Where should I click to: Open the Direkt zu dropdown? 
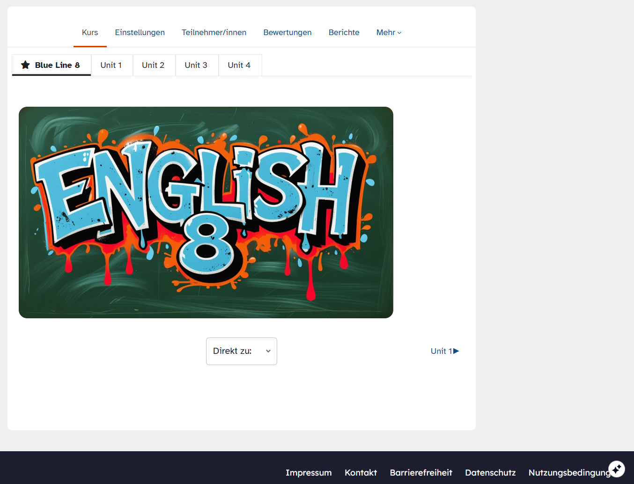click(241, 351)
